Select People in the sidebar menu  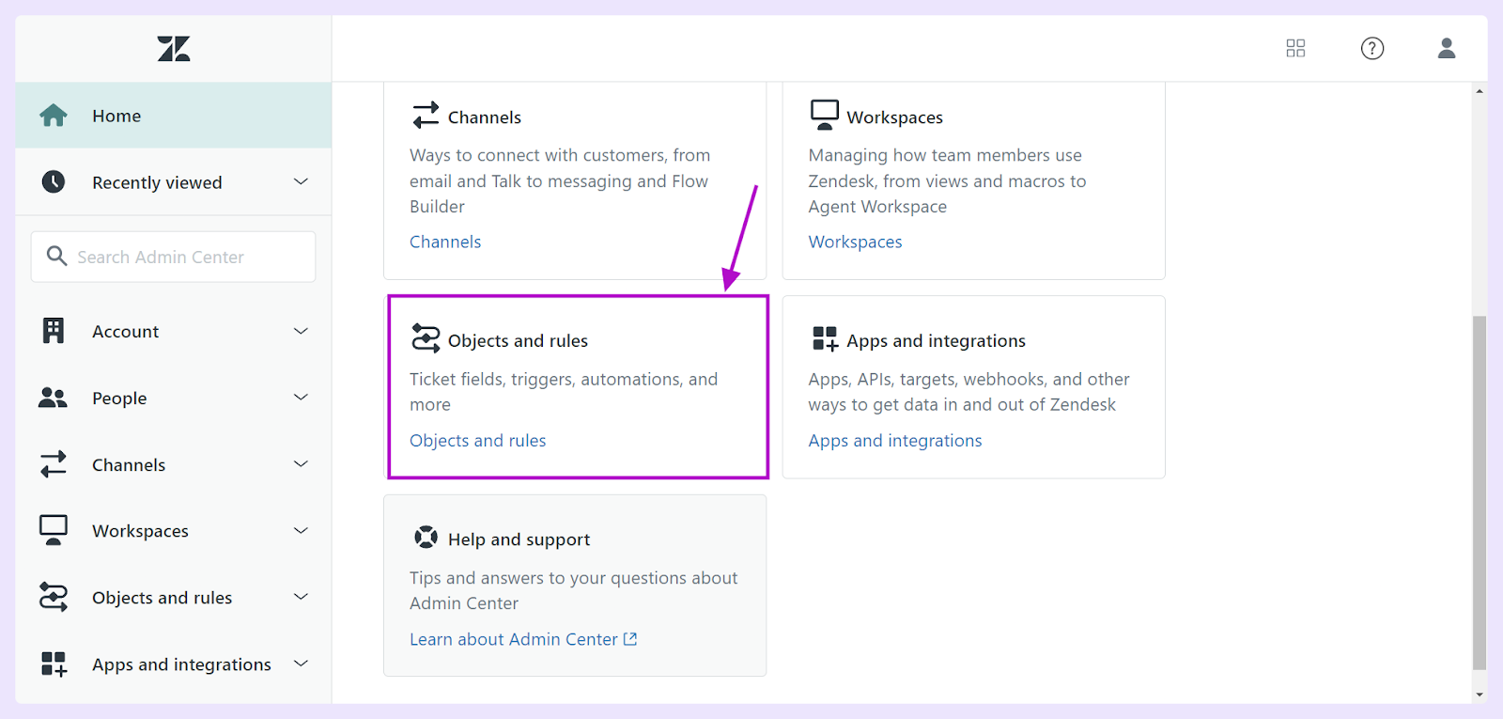[174, 398]
